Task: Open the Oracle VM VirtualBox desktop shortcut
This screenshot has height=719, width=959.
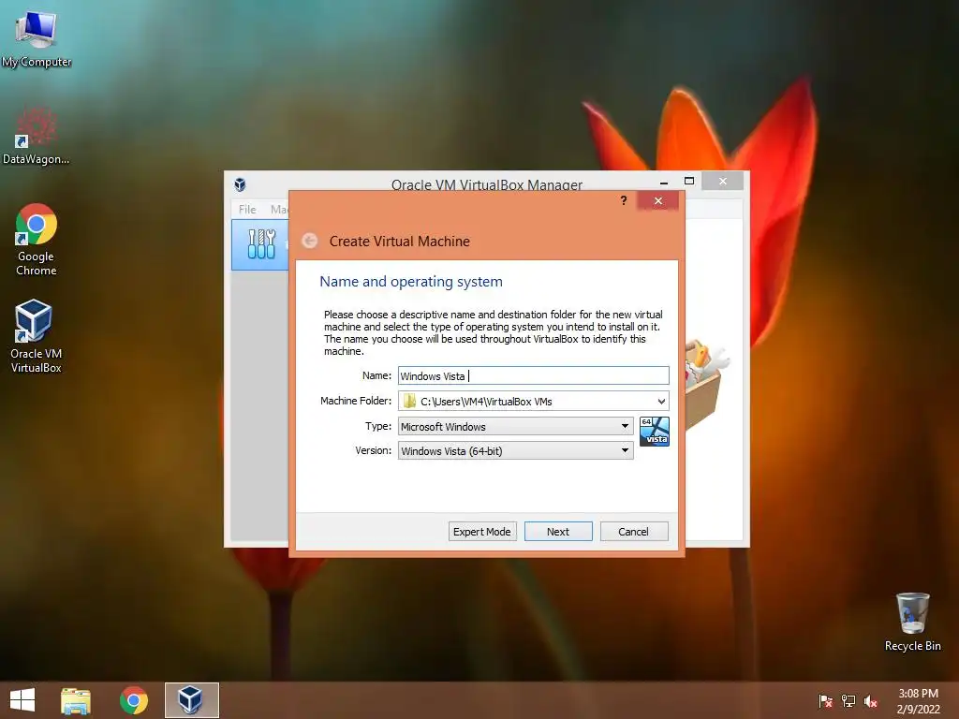Action: [37, 336]
